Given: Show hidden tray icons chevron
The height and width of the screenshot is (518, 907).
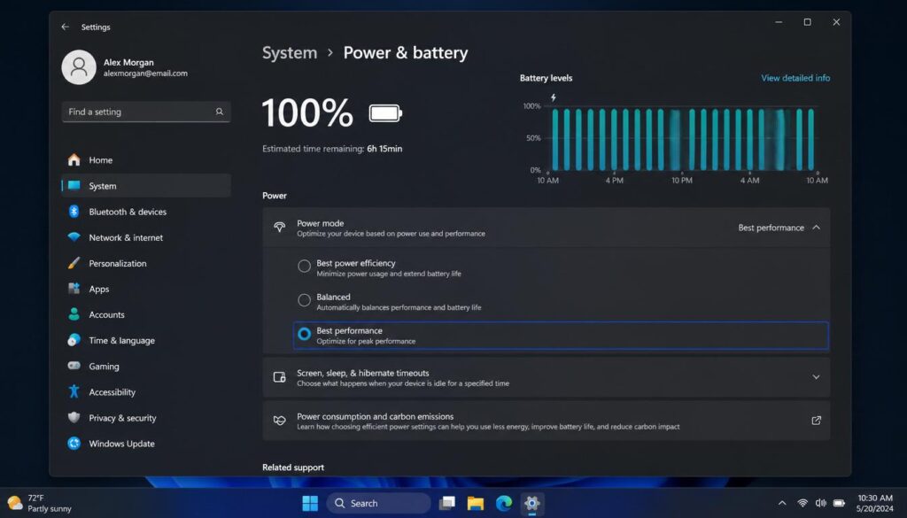Looking at the screenshot, I should (x=782, y=503).
